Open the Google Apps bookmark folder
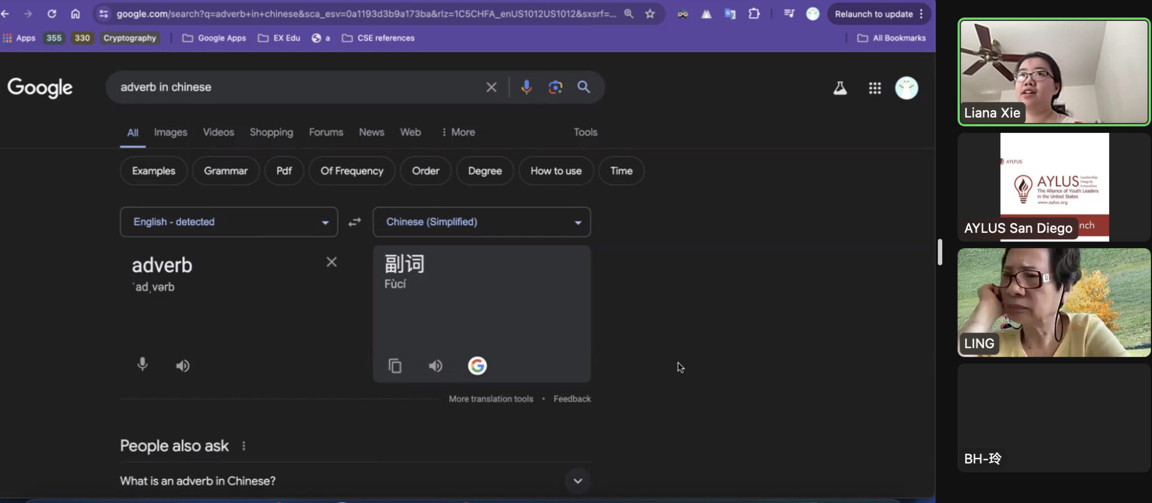This screenshot has height=503, width=1152. [x=214, y=38]
